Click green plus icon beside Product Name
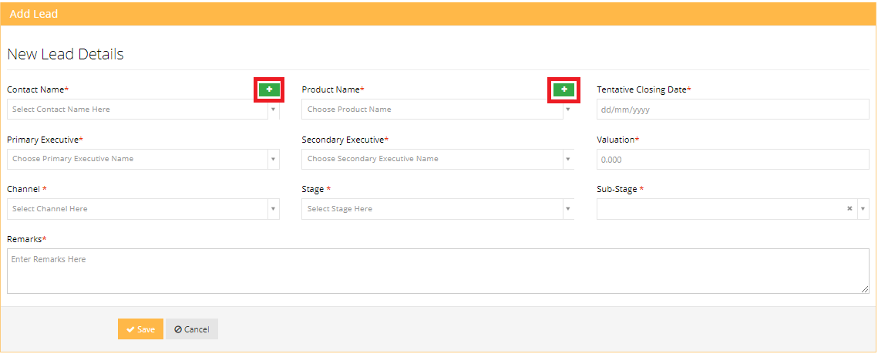 (x=564, y=89)
